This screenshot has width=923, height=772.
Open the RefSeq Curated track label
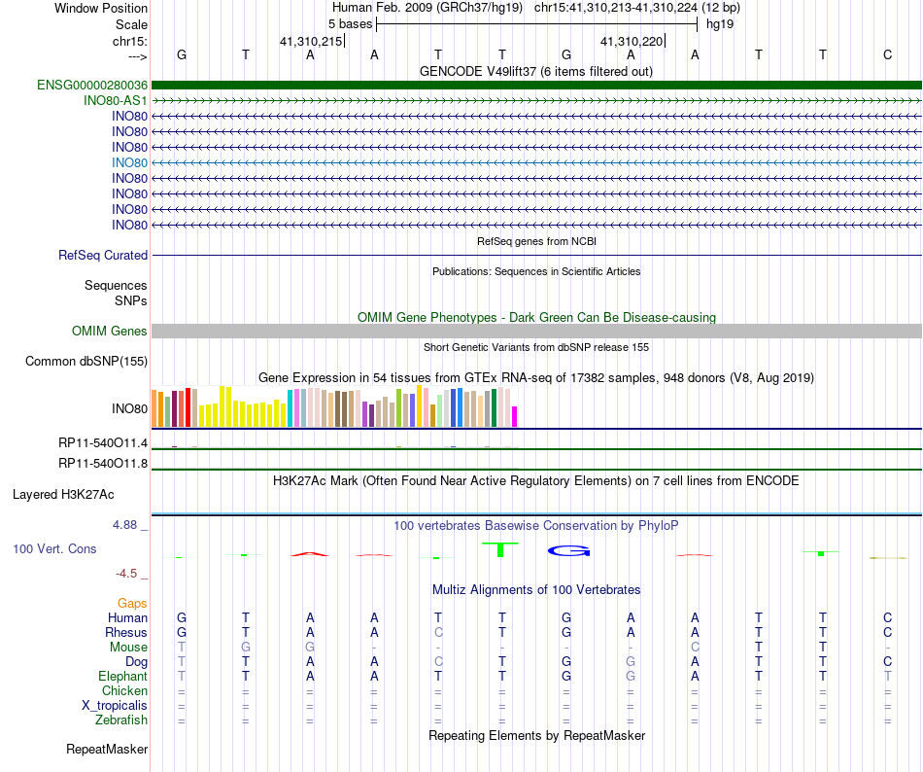coord(103,256)
